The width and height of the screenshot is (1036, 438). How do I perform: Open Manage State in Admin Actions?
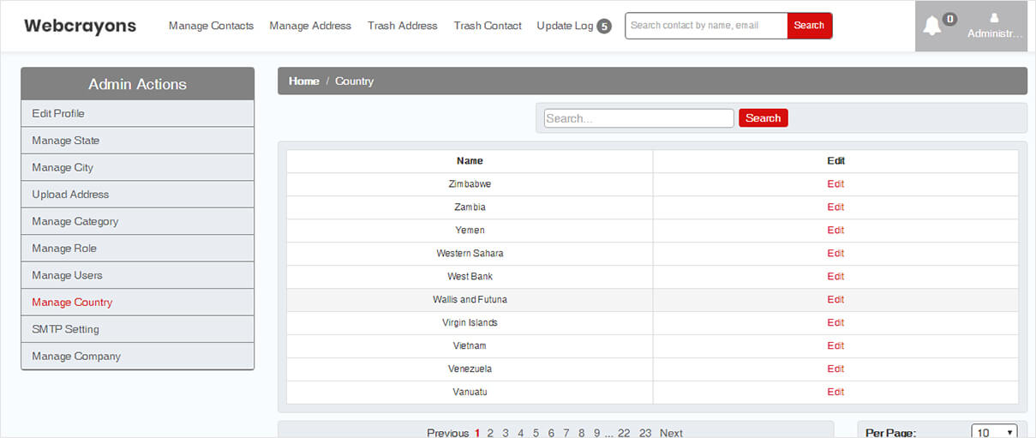(66, 141)
